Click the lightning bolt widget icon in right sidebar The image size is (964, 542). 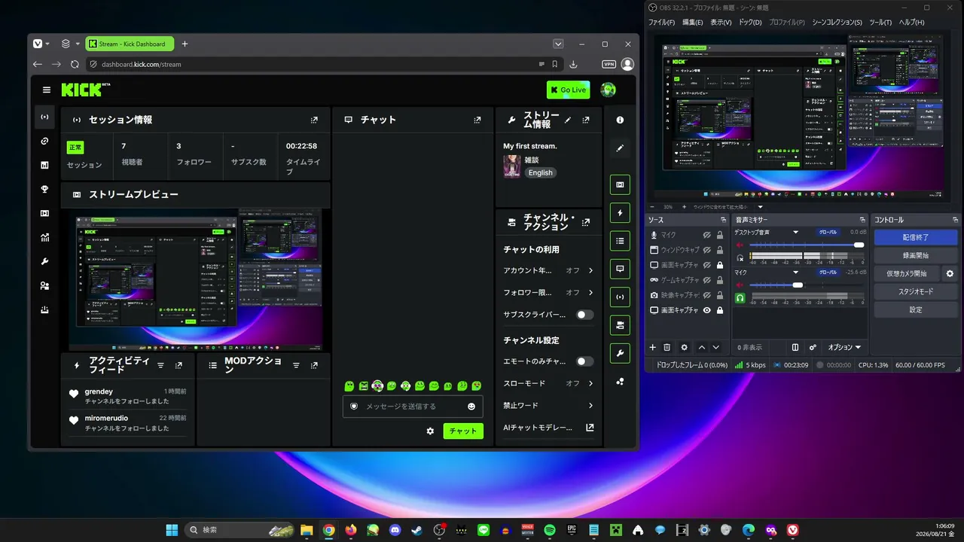[x=620, y=213]
